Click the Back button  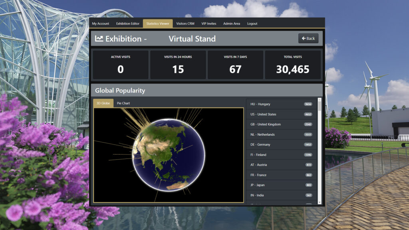(308, 38)
